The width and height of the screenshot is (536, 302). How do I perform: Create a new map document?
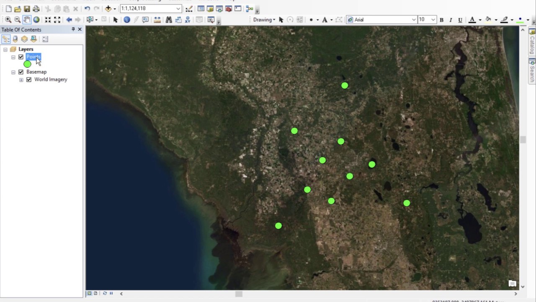(8, 9)
